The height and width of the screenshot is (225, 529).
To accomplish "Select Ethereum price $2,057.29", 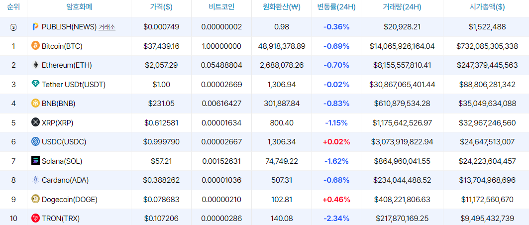I will coord(161,65).
